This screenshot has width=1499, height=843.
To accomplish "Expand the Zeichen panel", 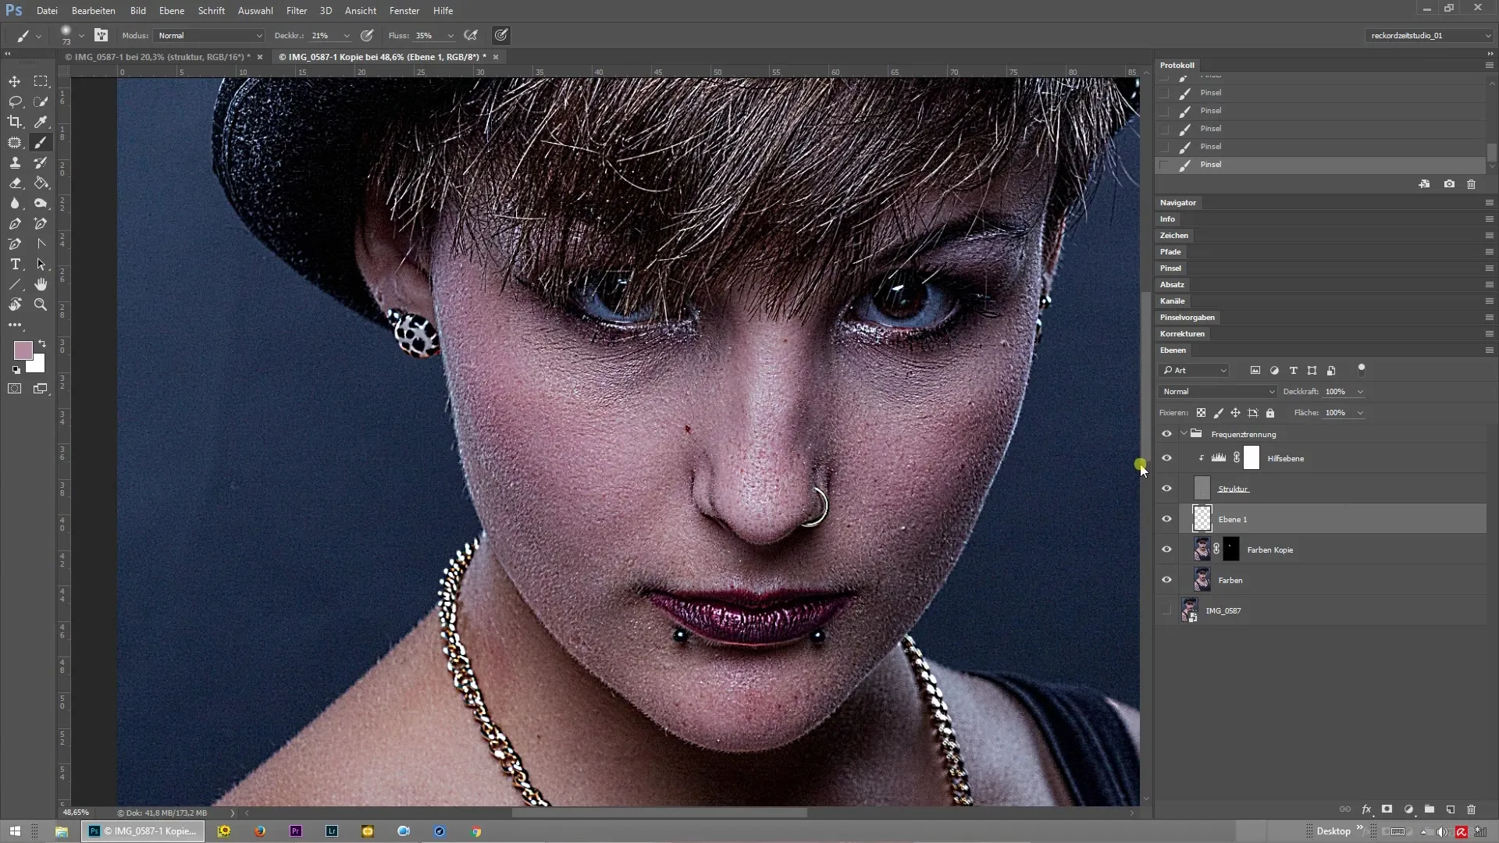I will tap(1173, 236).
